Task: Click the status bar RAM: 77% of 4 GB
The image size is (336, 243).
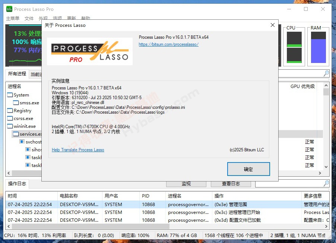Action: click(177, 235)
